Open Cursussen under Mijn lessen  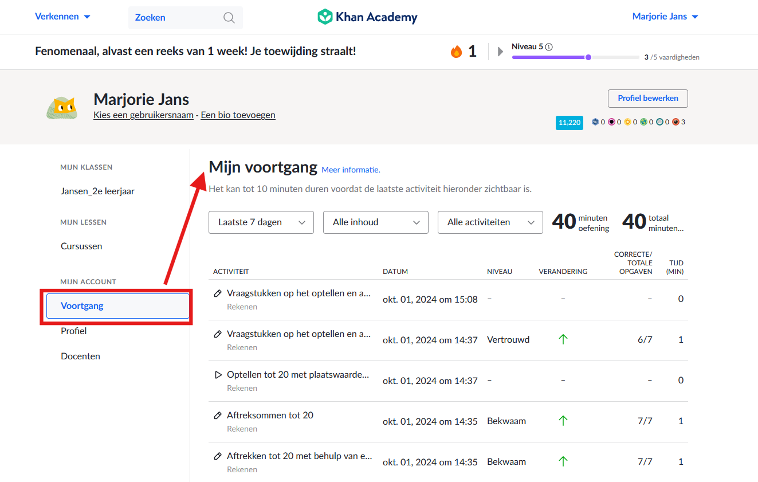click(x=81, y=246)
